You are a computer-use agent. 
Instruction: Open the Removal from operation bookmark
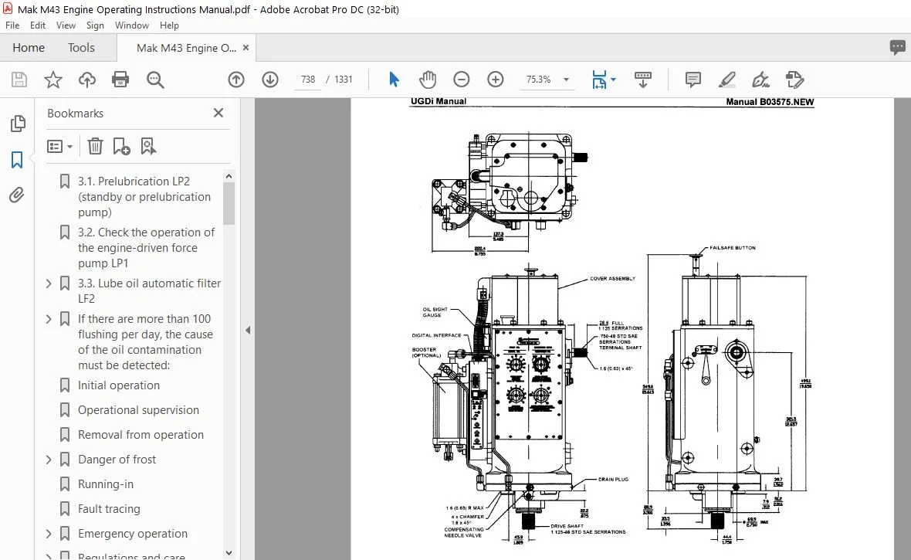pos(141,434)
